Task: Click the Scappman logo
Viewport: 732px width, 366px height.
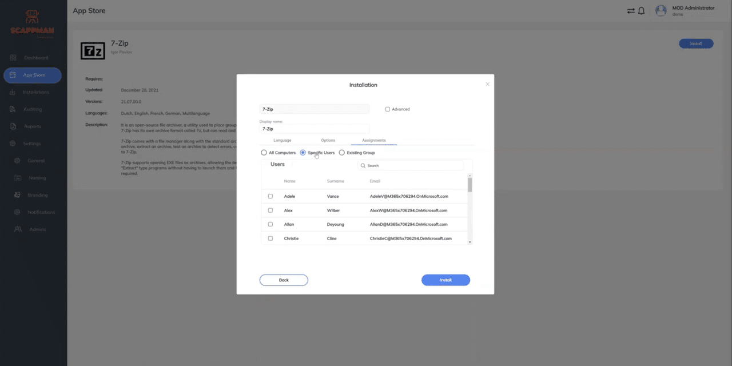Action: tap(31, 24)
